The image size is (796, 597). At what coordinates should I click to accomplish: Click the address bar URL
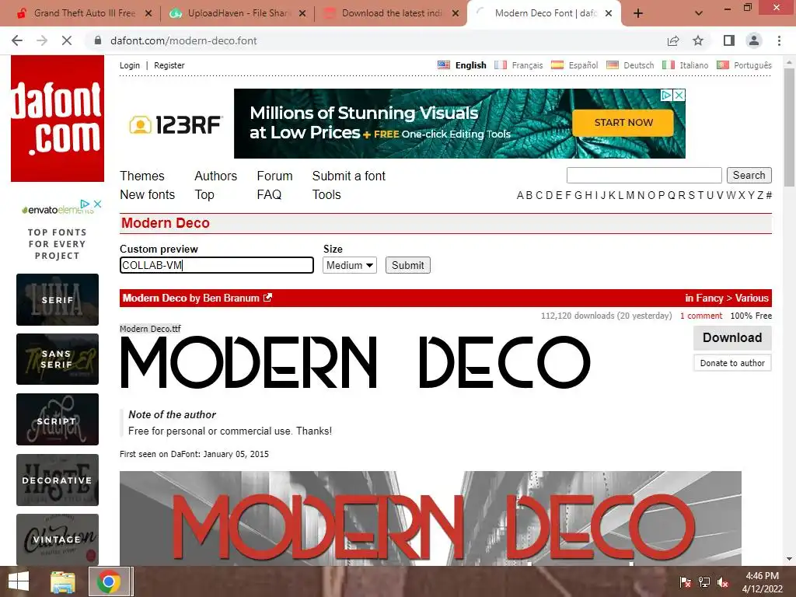pos(183,40)
